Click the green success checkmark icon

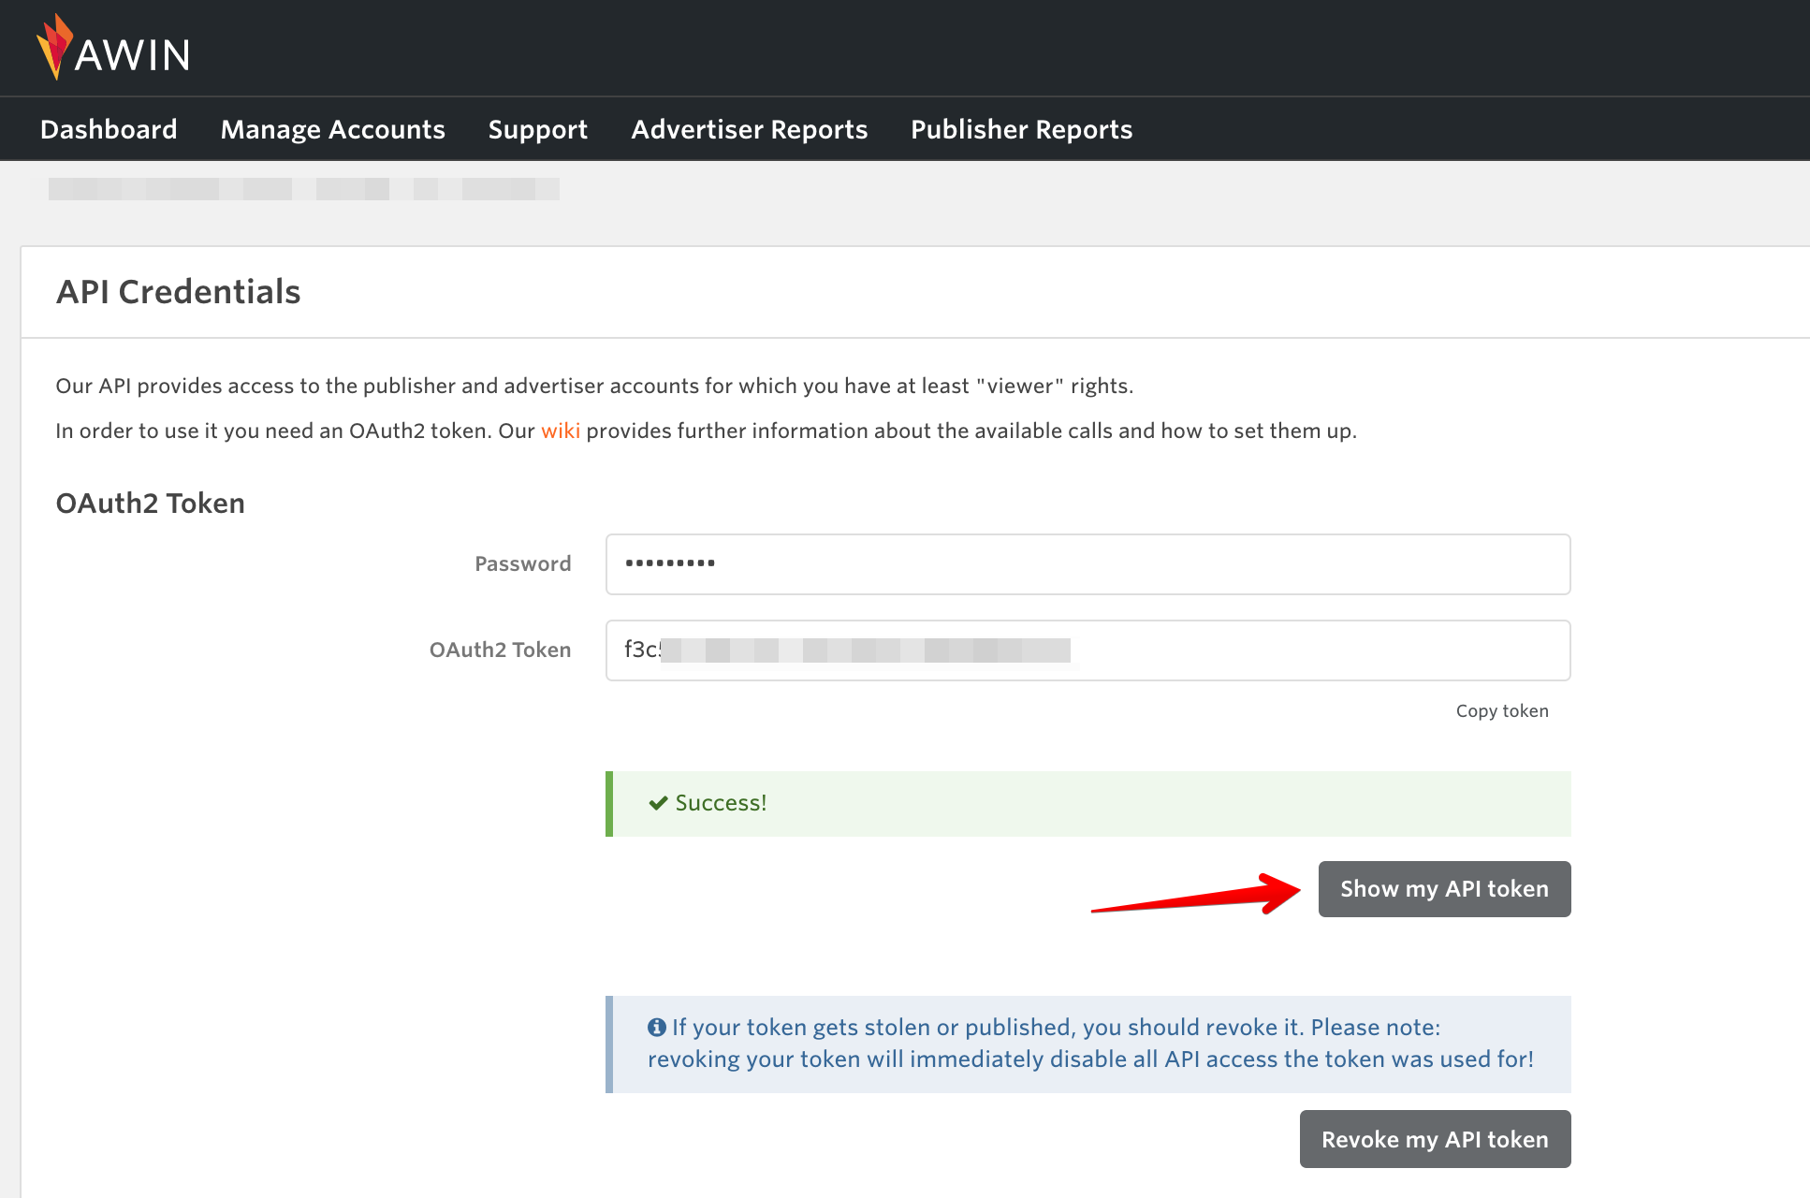(x=658, y=802)
